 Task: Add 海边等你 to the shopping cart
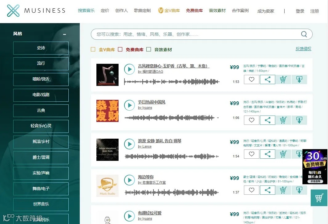coord(283,190)
